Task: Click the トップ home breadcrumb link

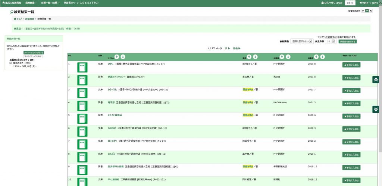Action: click(x=18, y=19)
